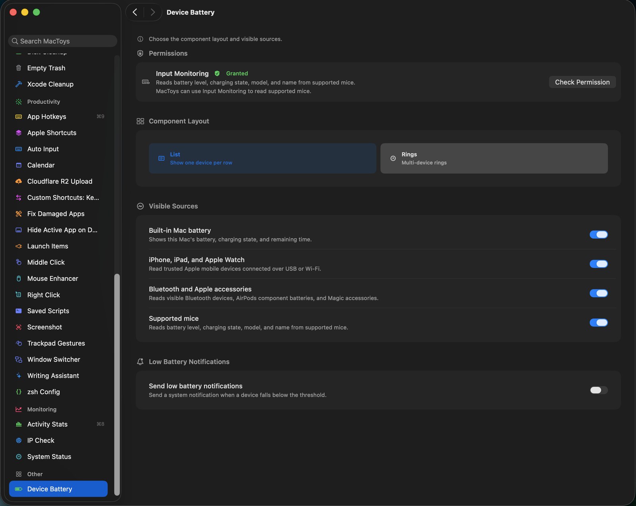
Task: Disable iPhone, iPad, and Apple Watch source
Action: pos(599,264)
